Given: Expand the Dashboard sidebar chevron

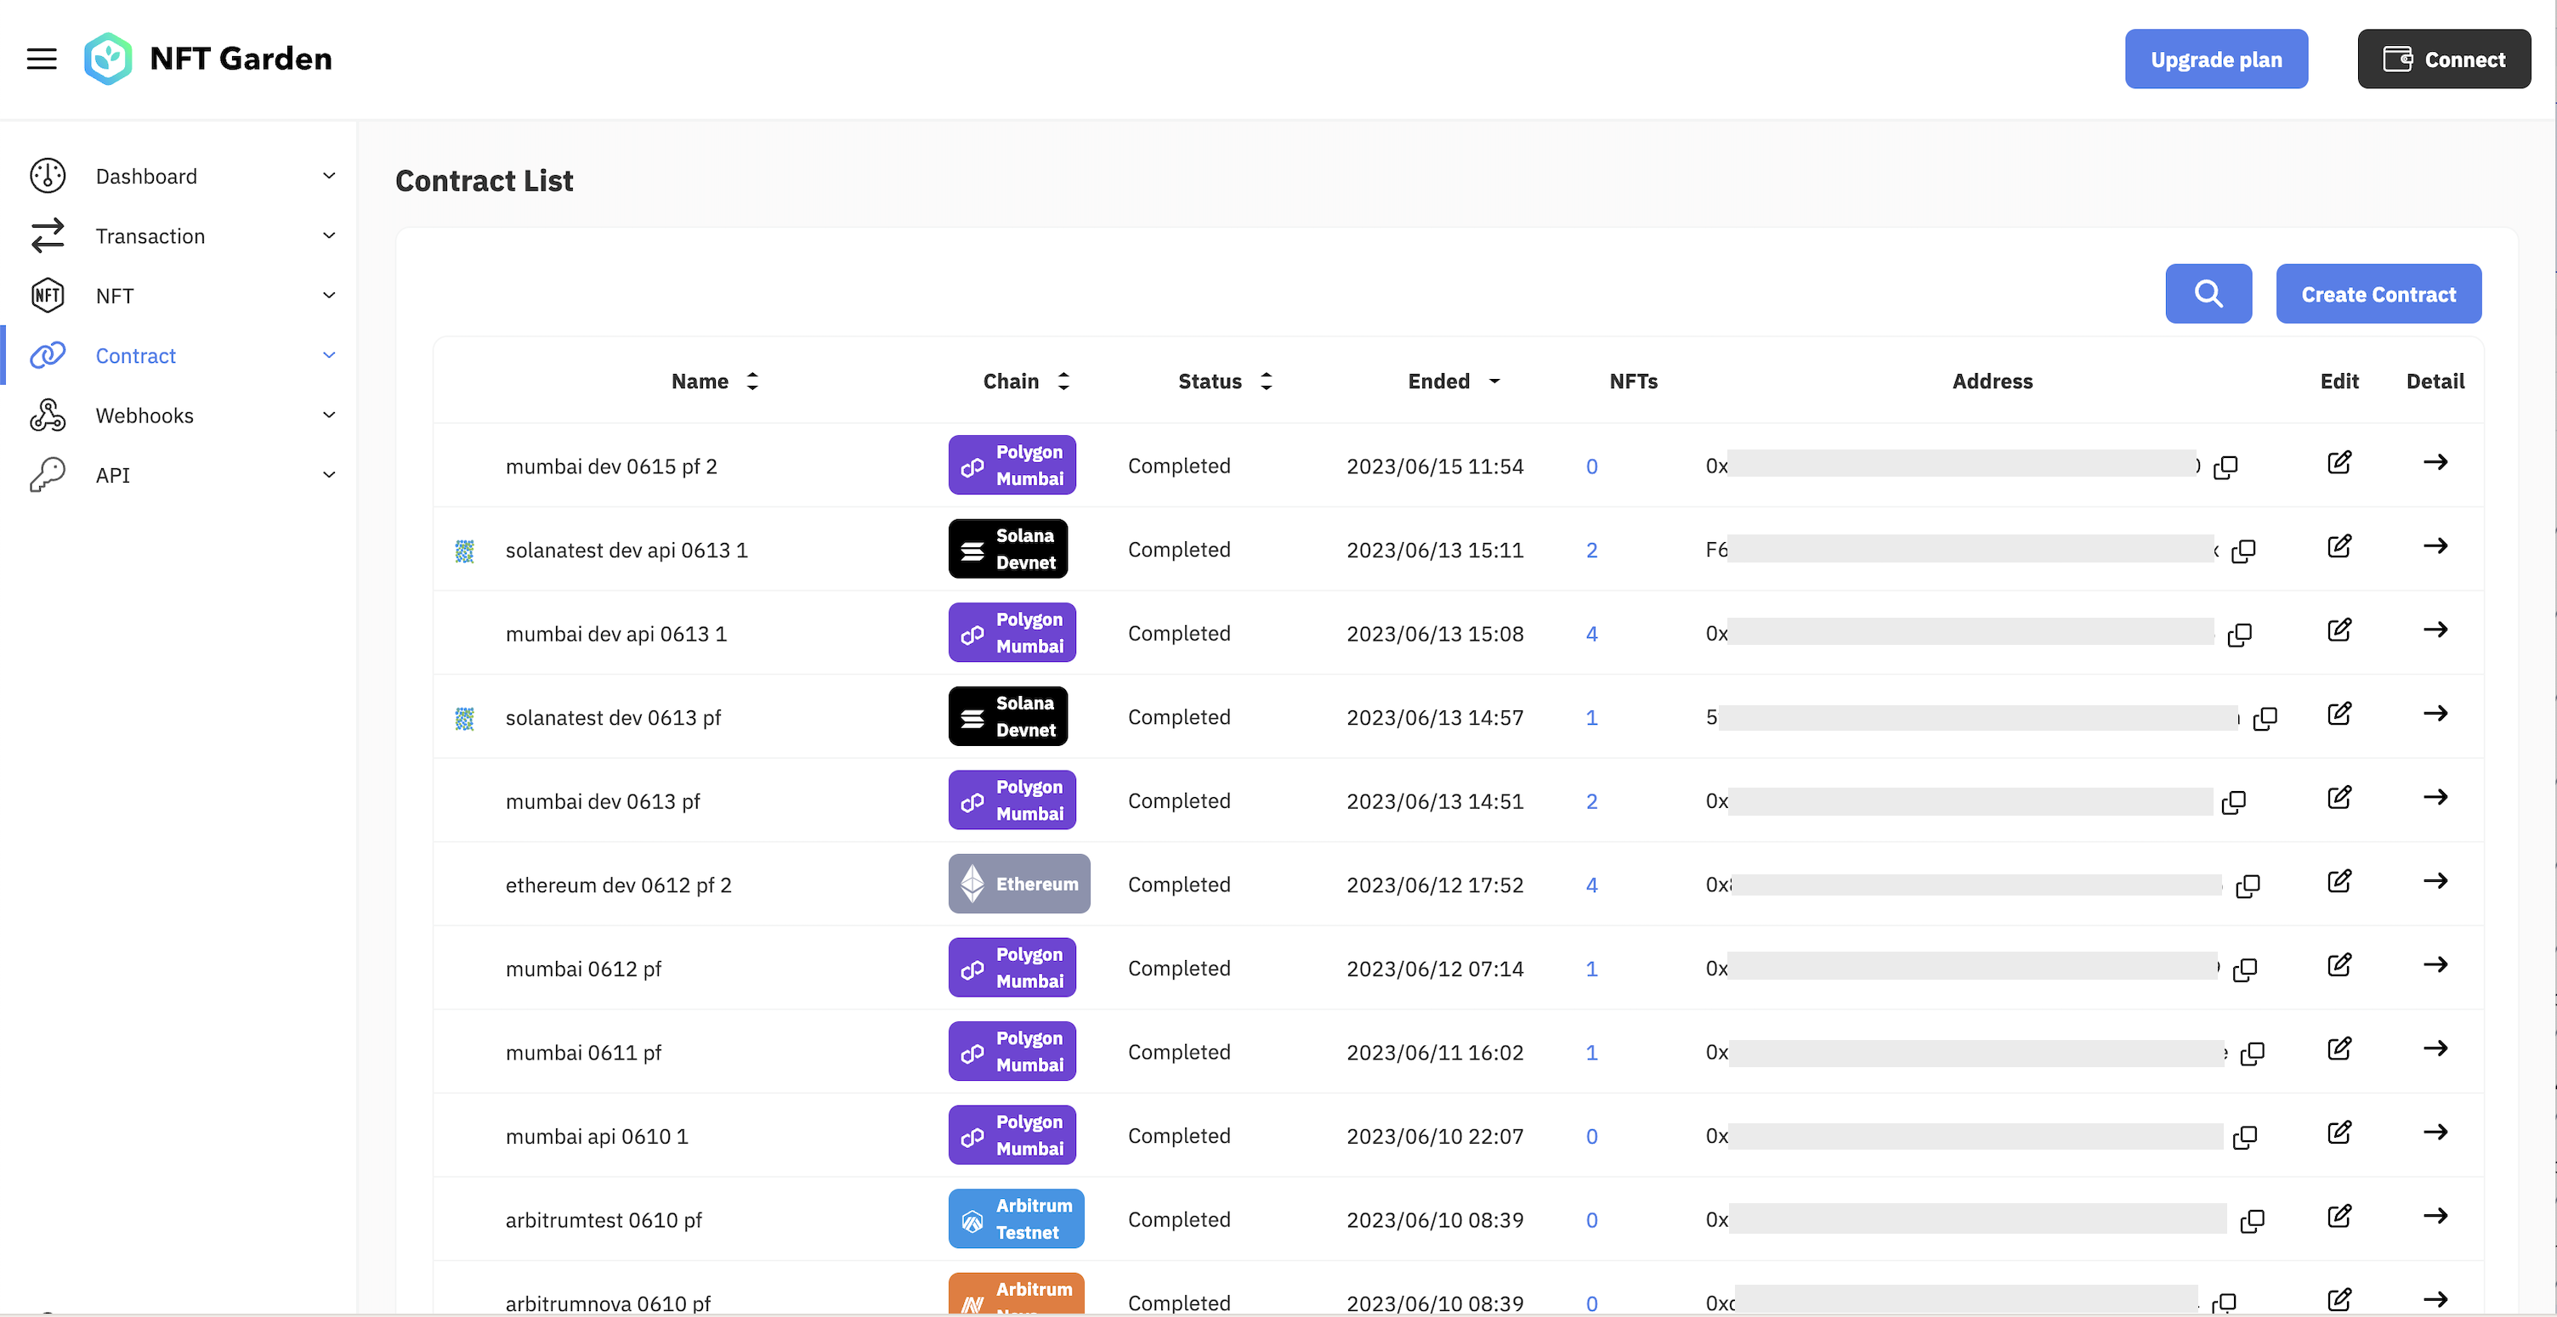Looking at the screenshot, I should 329,176.
